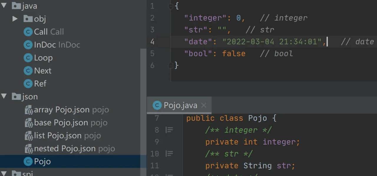Collapse the json folder
This screenshot has width=377, height=176.
point(4,97)
